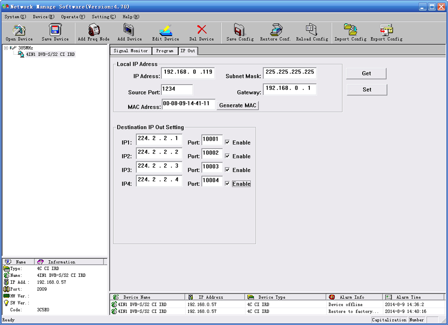This screenshot has width=448, height=325.
Task: Click the MAC Adress input field
Action: click(x=189, y=104)
